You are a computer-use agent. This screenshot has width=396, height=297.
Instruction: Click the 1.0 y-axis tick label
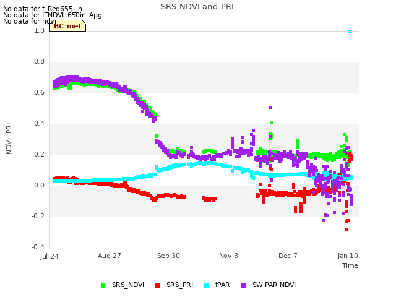tap(39, 30)
